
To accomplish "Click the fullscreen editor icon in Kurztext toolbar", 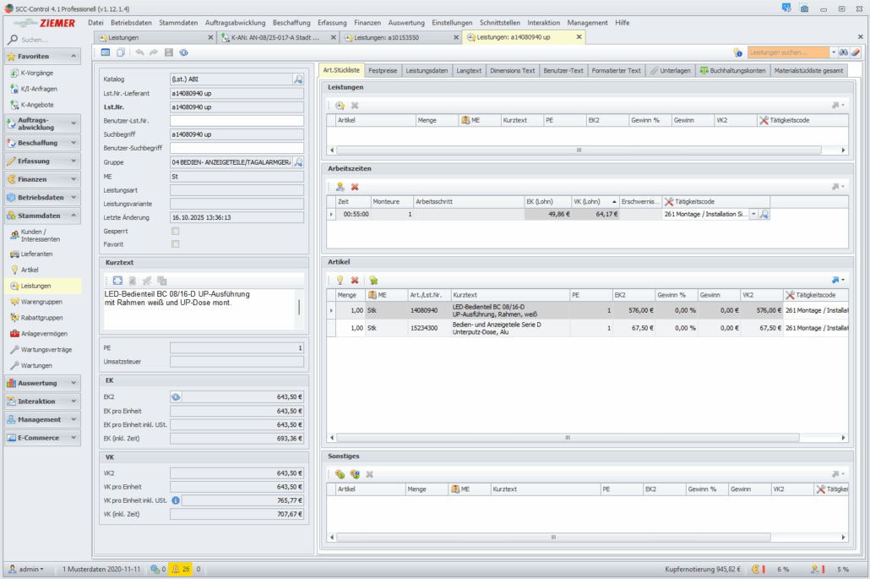I will [117, 280].
